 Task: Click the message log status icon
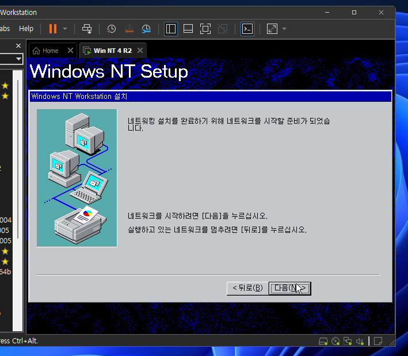378,341
